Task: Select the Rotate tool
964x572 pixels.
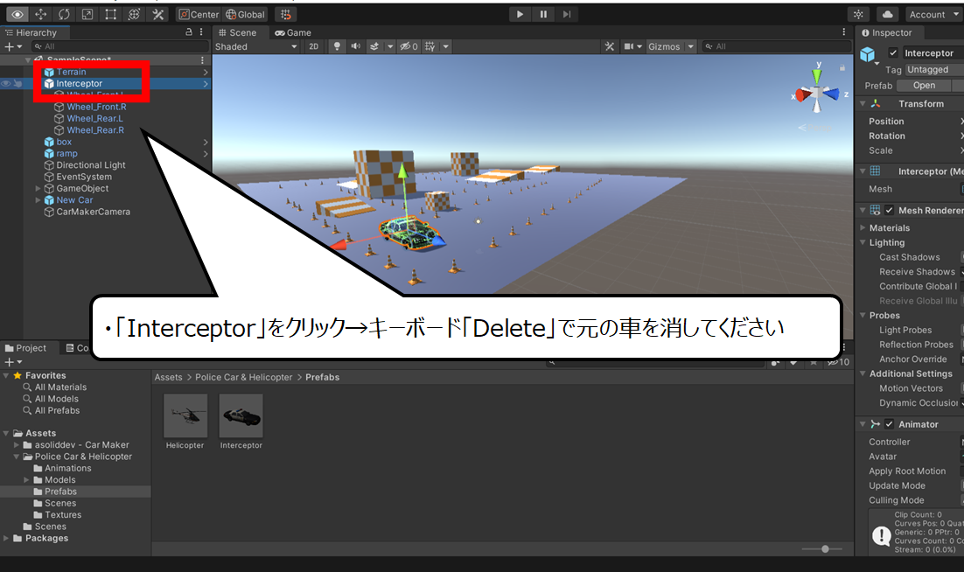Action: pyautogui.click(x=64, y=14)
